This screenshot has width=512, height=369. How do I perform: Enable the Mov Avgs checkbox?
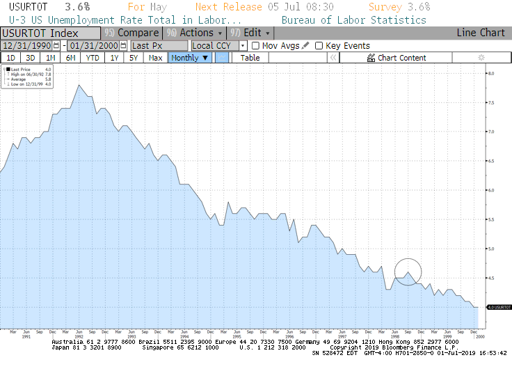tap(255, 45)
